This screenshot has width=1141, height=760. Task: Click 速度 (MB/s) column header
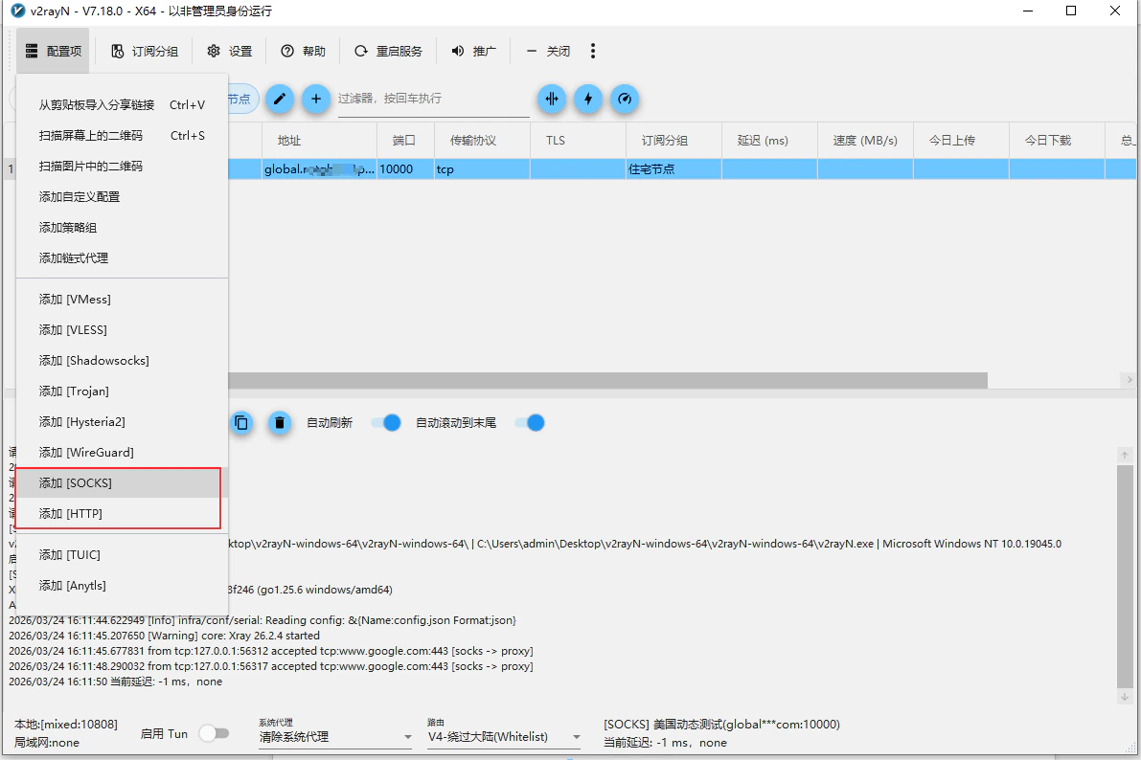tap(865, 141)
